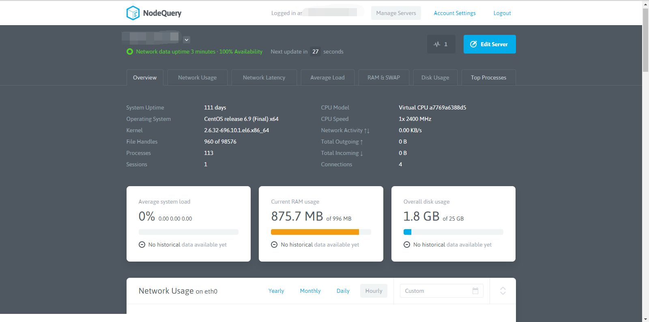Click the Total Incoming down arrow icon
Screen dimensions: 649x322
[x=361, y=153]
